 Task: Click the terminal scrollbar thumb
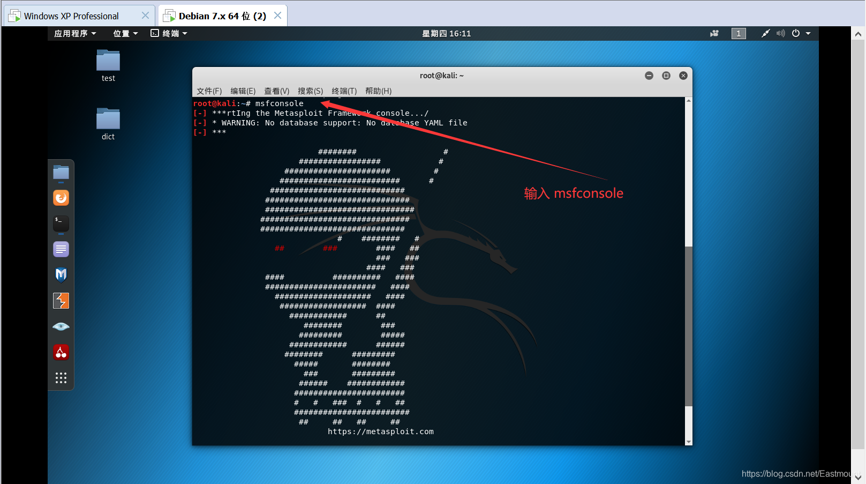click(689, 326)
